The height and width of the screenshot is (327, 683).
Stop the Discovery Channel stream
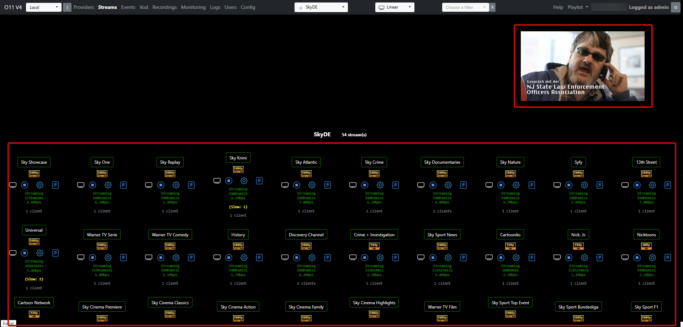(297, 257)
